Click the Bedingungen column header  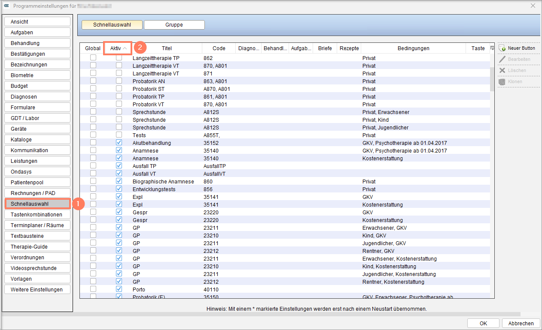point(413,48)
